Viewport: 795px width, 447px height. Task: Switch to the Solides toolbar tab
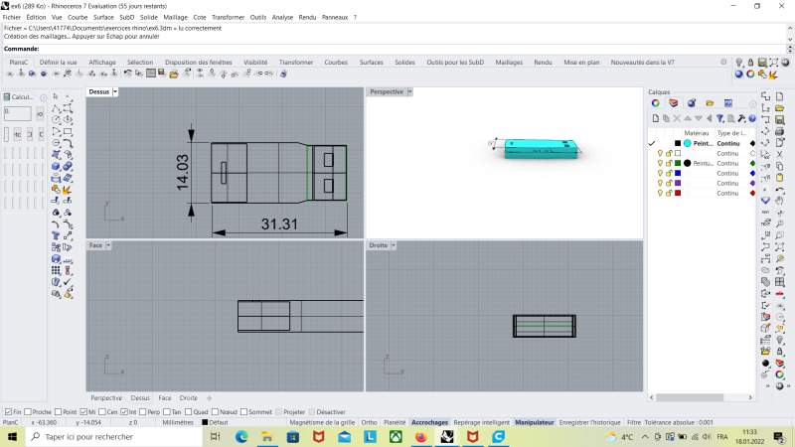[404, 63]
